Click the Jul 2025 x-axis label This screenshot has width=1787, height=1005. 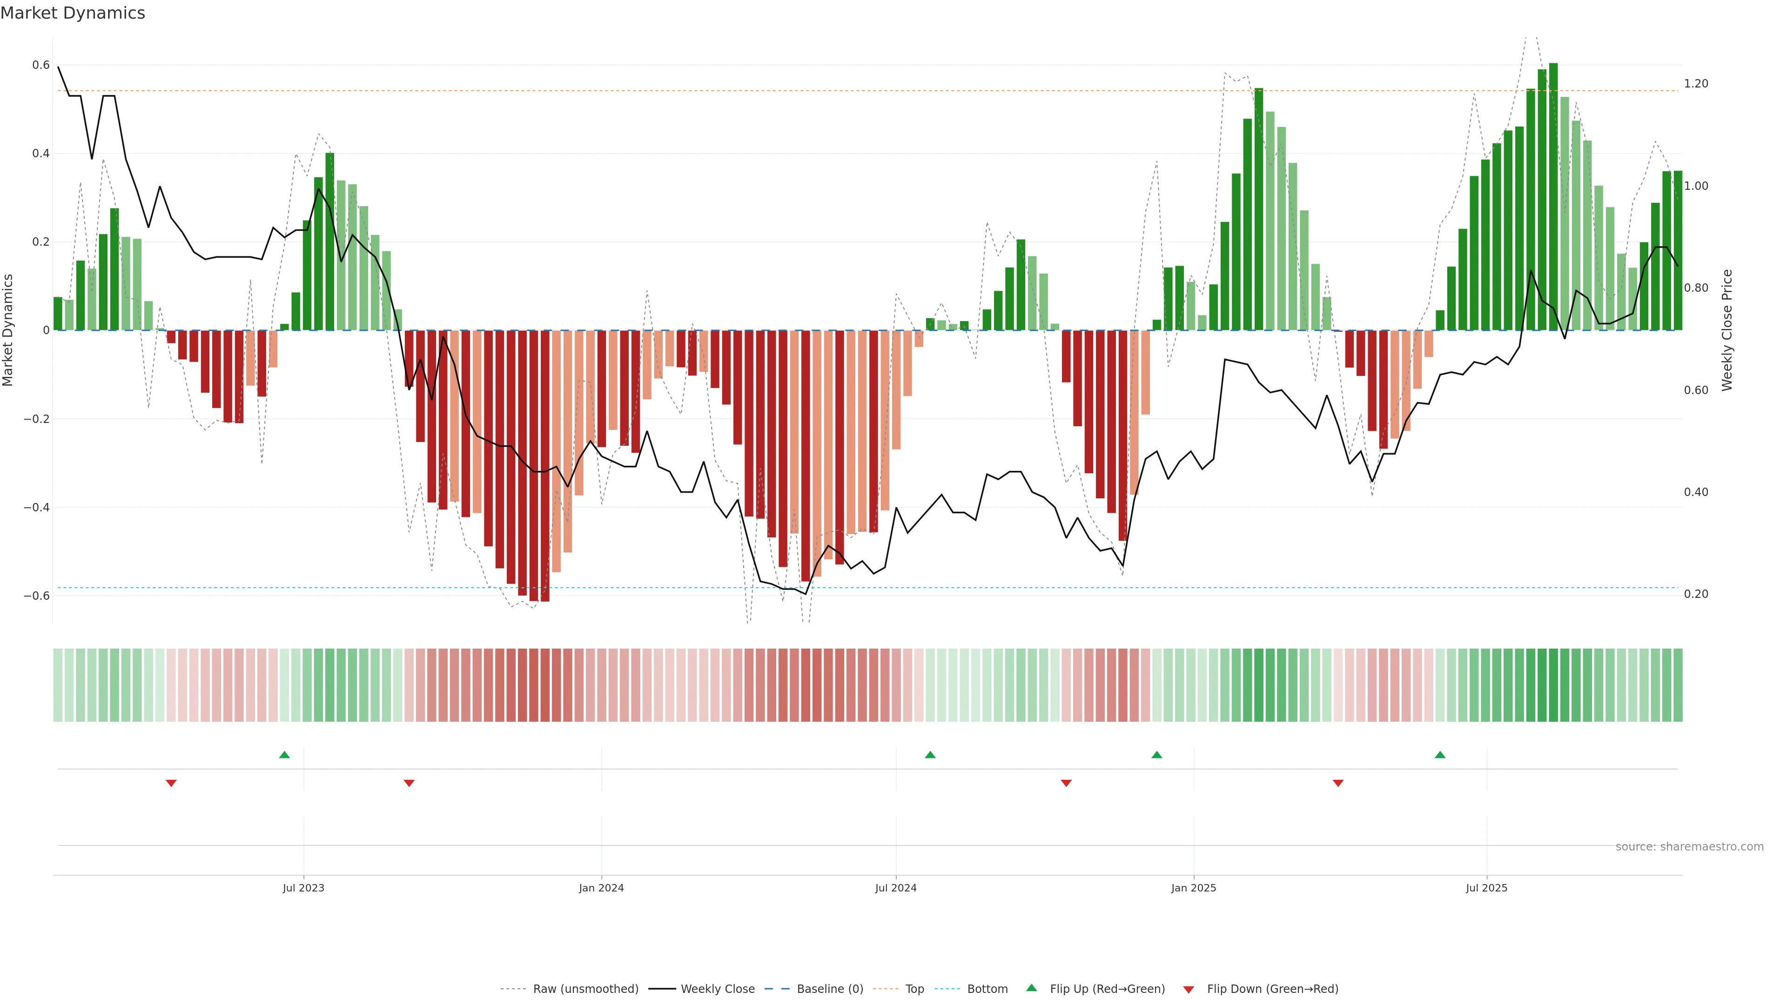pos(1487,888)
